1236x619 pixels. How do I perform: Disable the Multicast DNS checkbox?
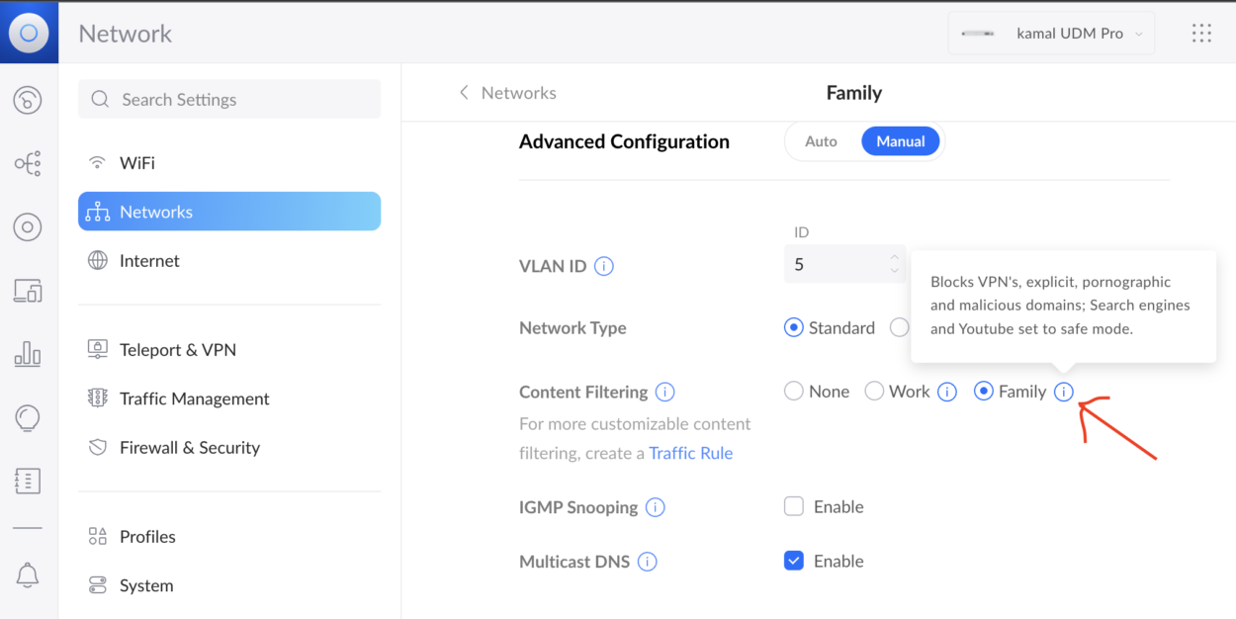pyautogui.click(x=793, y=561)
